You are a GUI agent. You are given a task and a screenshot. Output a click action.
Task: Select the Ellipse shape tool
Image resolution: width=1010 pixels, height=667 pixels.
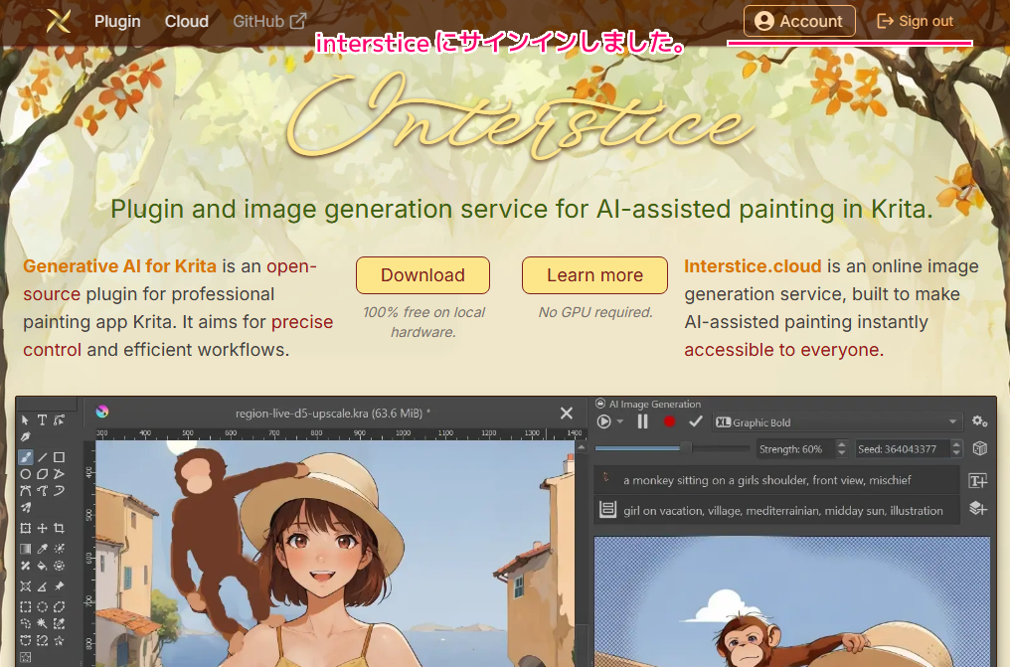(25, 474)
